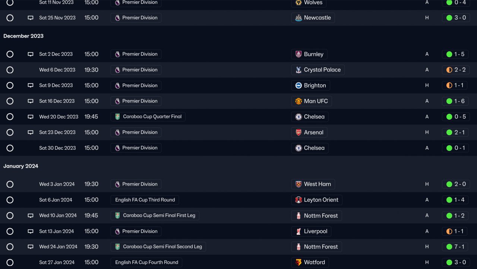Open the Liverpool team link
477x269 pixels.
315,231
